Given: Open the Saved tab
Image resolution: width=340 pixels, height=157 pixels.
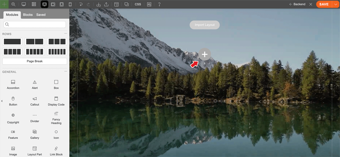Looking at the screenshot, I should tap(41, 15).
